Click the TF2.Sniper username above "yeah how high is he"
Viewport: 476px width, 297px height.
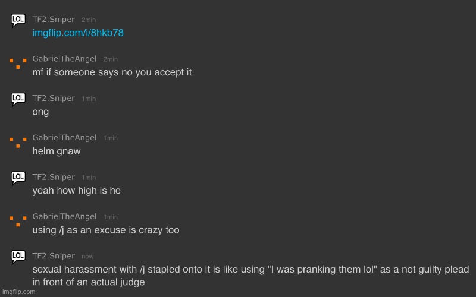(54, 177)
